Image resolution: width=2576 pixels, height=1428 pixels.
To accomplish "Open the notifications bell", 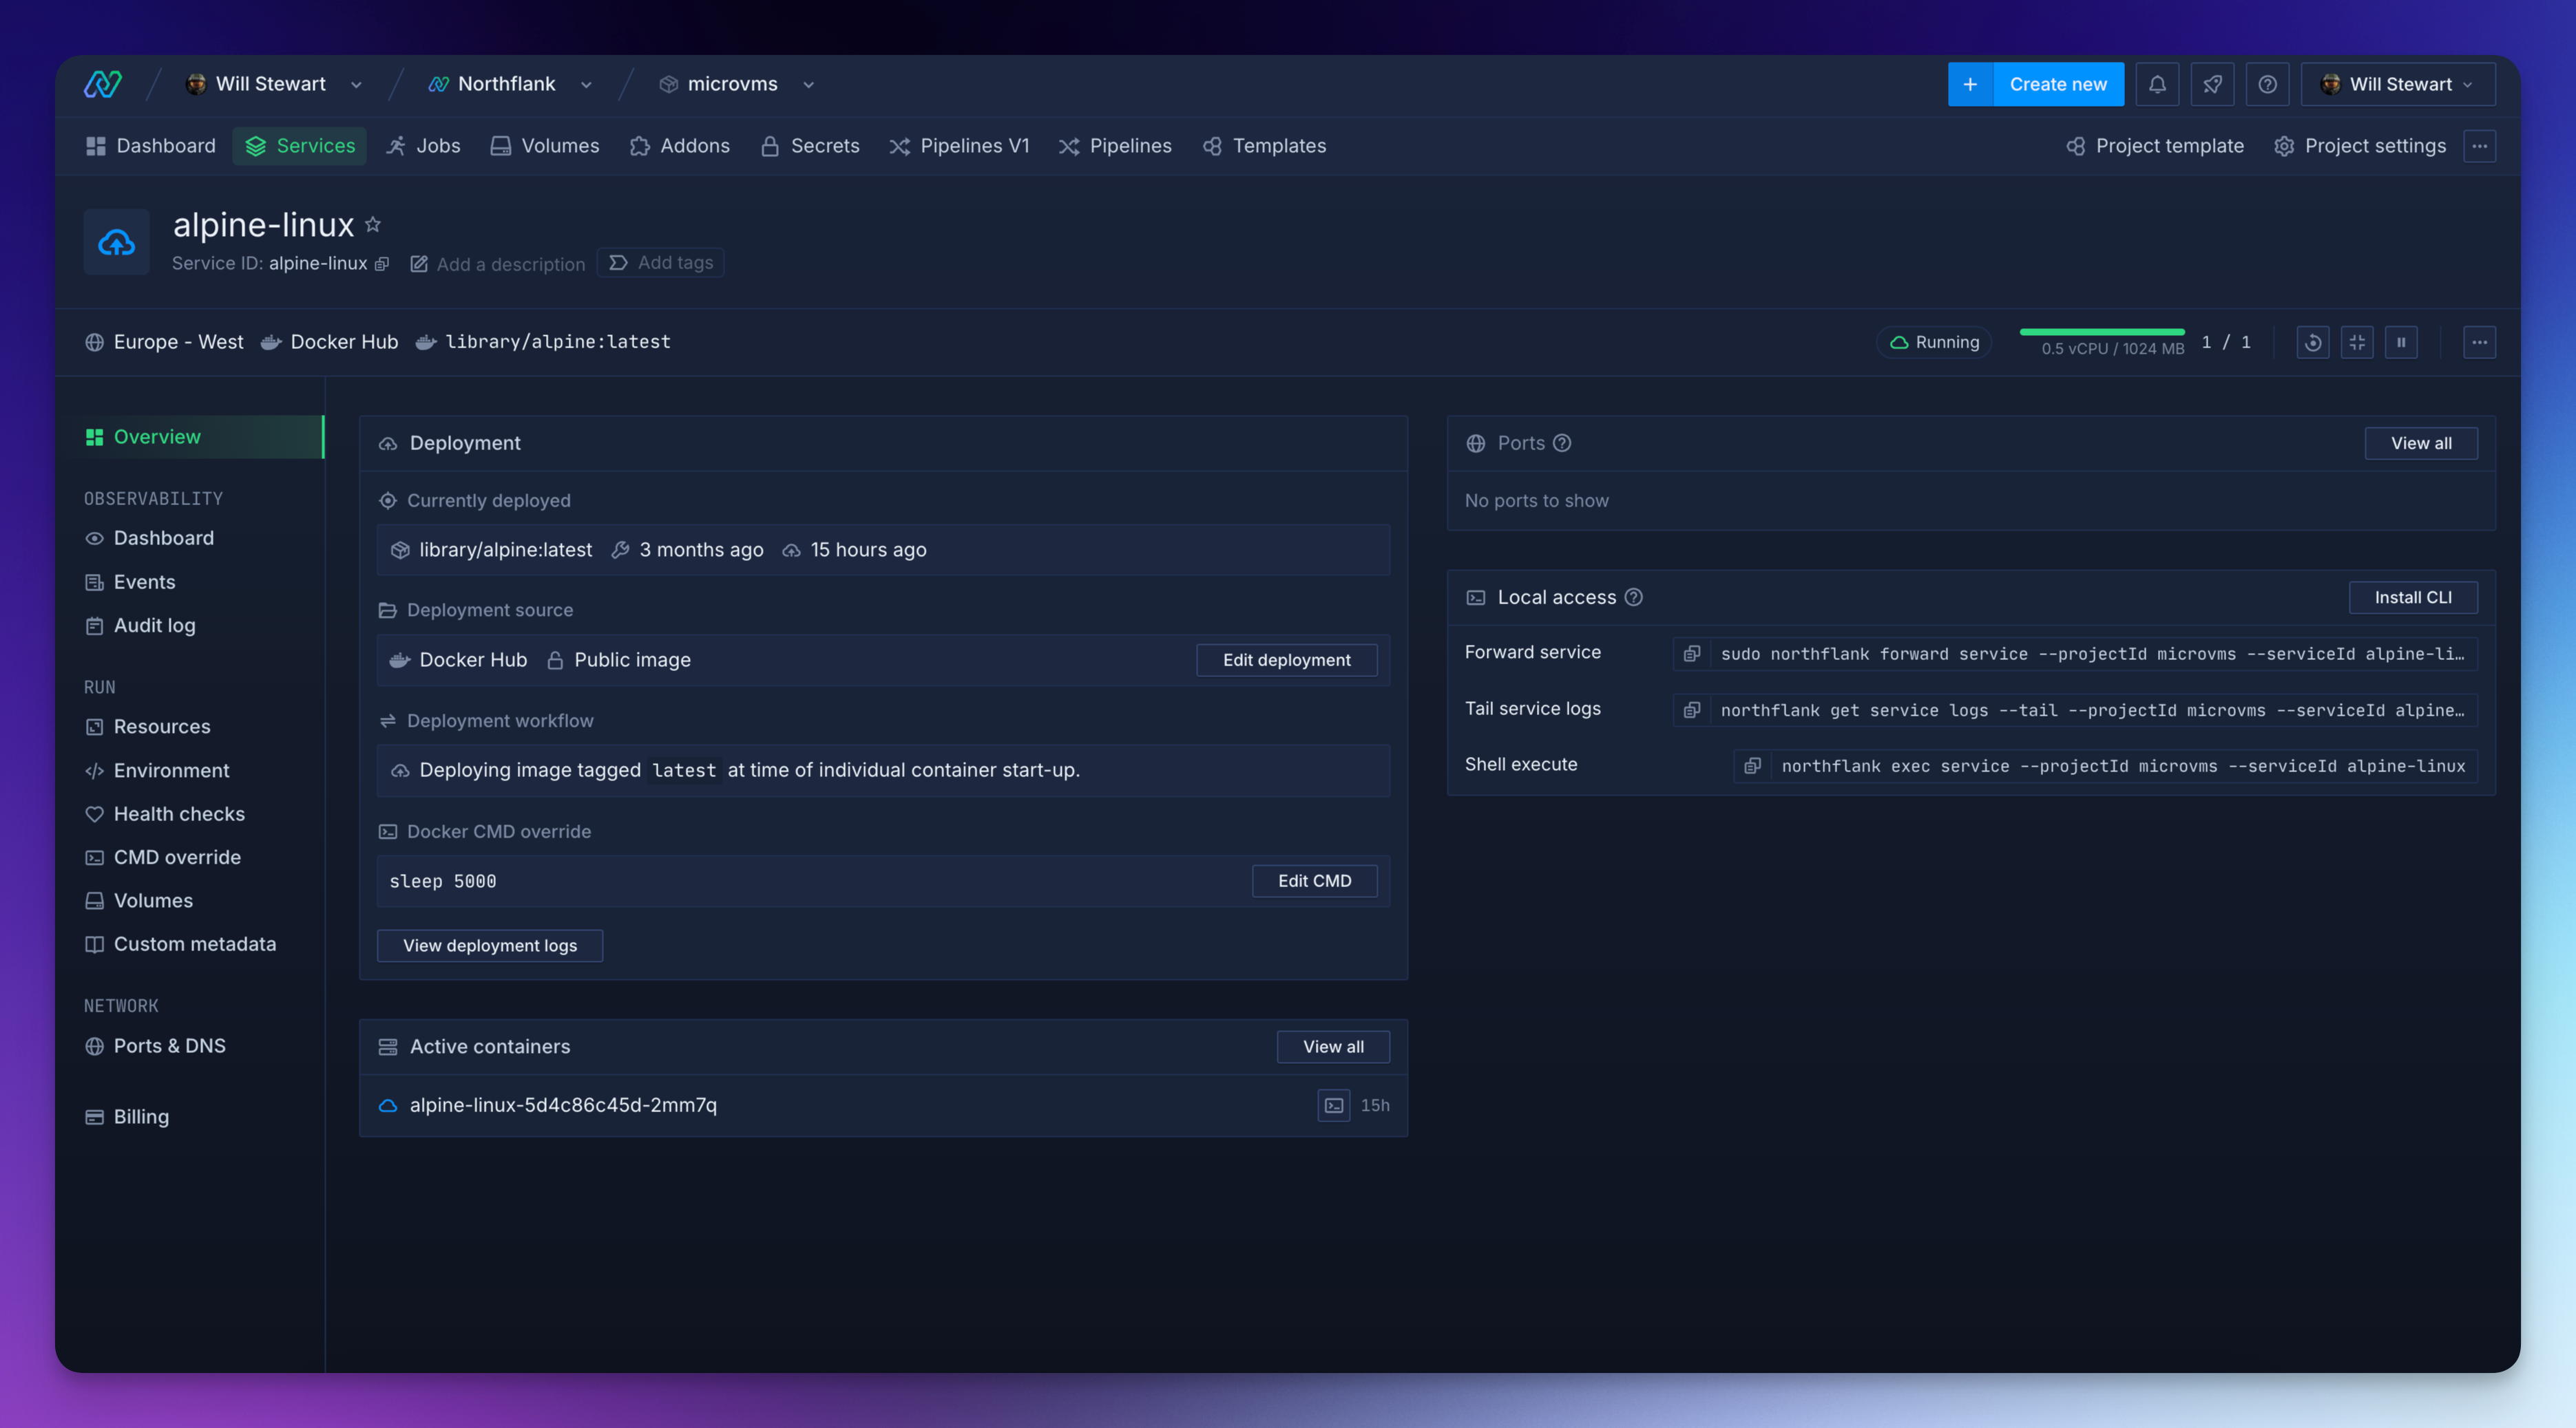I will pos(2157,85).
